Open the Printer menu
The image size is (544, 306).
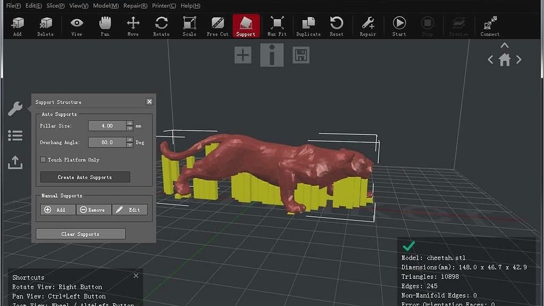coord(164,6)
